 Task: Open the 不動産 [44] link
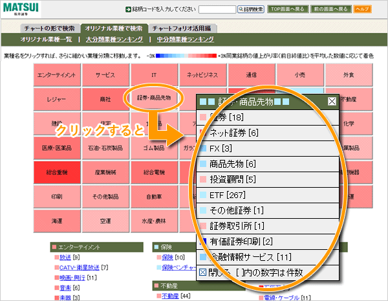(x=170, y=296)
